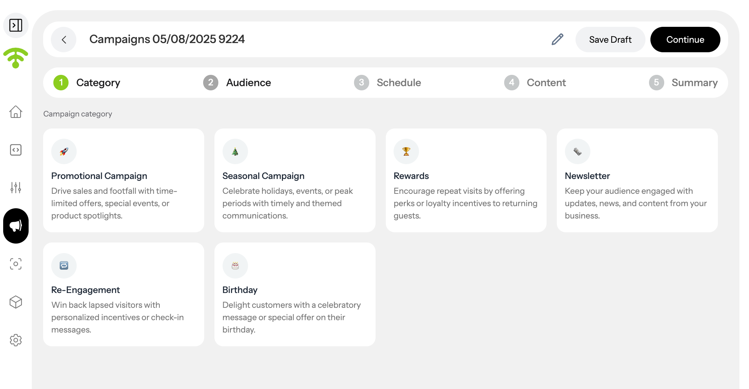Choose the Newsletter card title

(x=587, y=176)
